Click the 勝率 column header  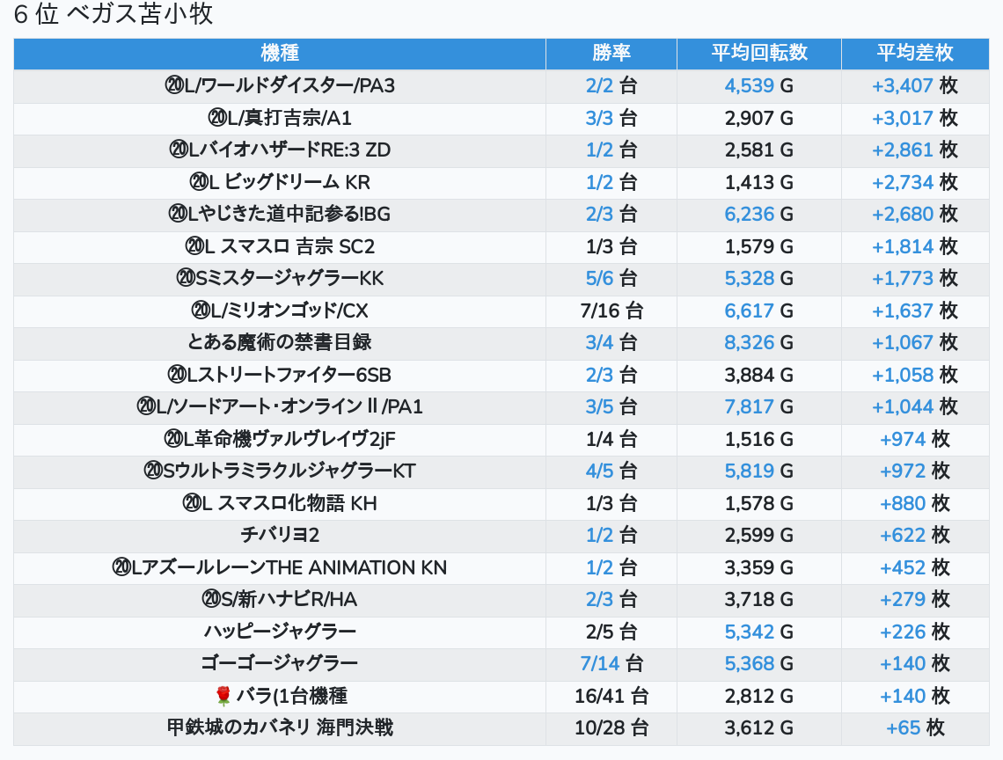pyautogui.click(x=611, y=53)
